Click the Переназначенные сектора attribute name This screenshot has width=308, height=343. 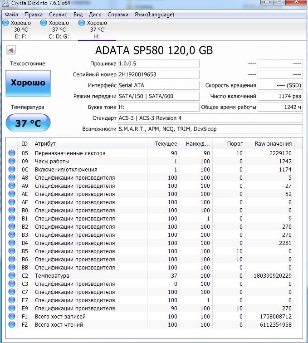click(70, 153)
